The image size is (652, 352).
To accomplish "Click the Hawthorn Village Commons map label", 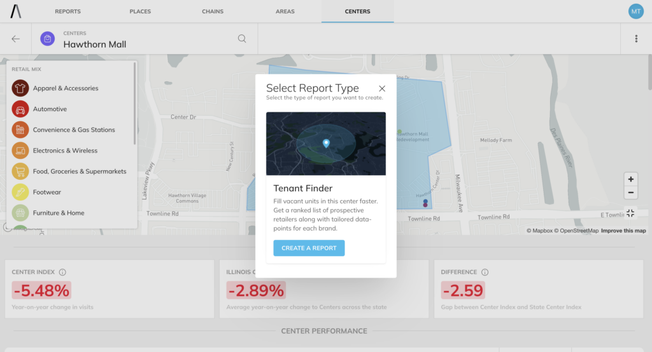I will pos(187,198).
